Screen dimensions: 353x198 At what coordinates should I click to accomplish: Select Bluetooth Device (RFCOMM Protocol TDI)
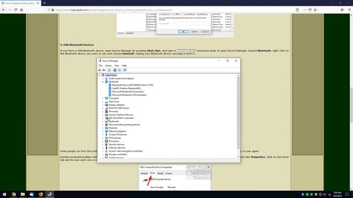132,85
